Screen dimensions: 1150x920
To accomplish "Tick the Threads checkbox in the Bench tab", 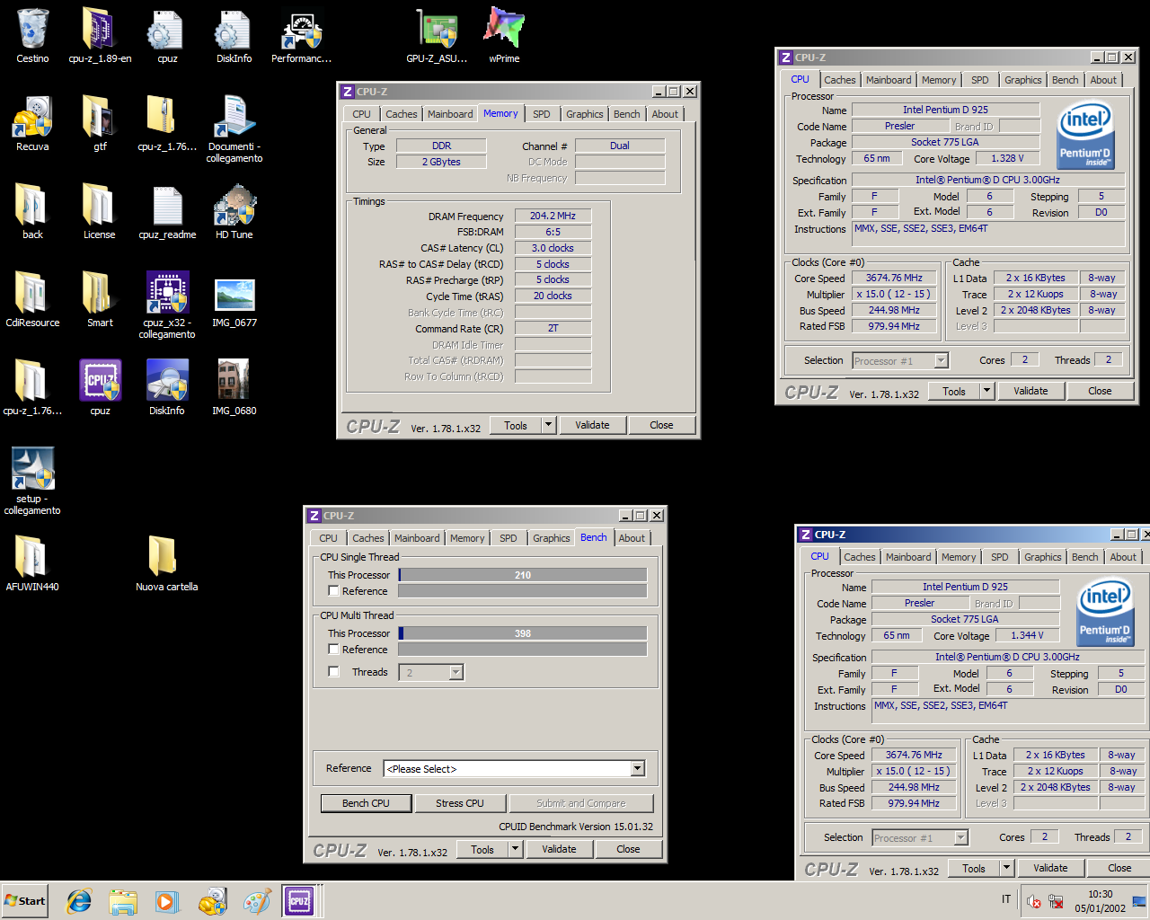I will 334,672.
